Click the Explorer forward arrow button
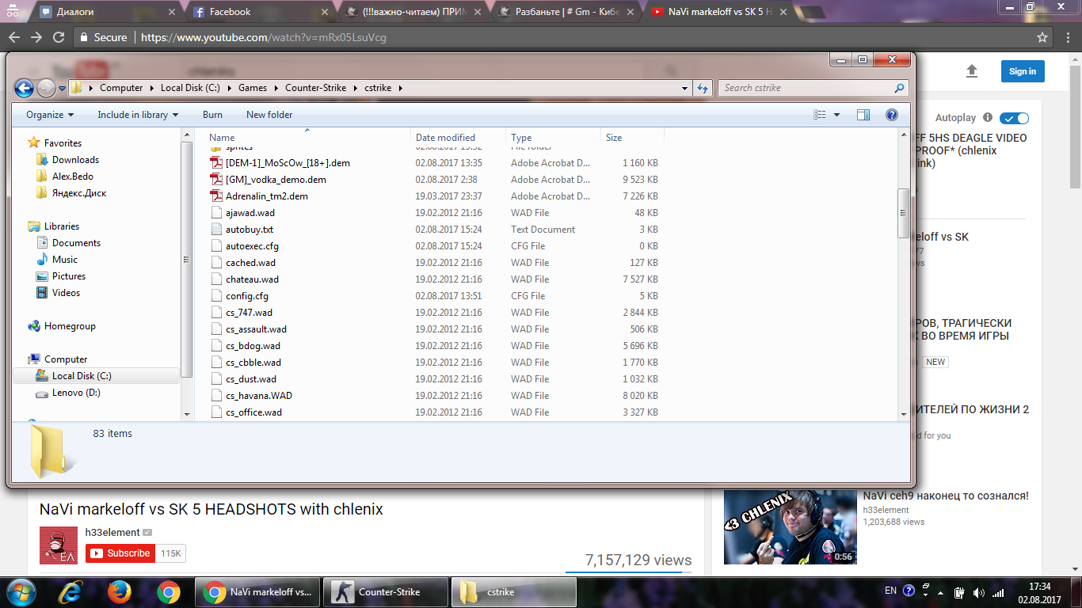 coord(46,88)
